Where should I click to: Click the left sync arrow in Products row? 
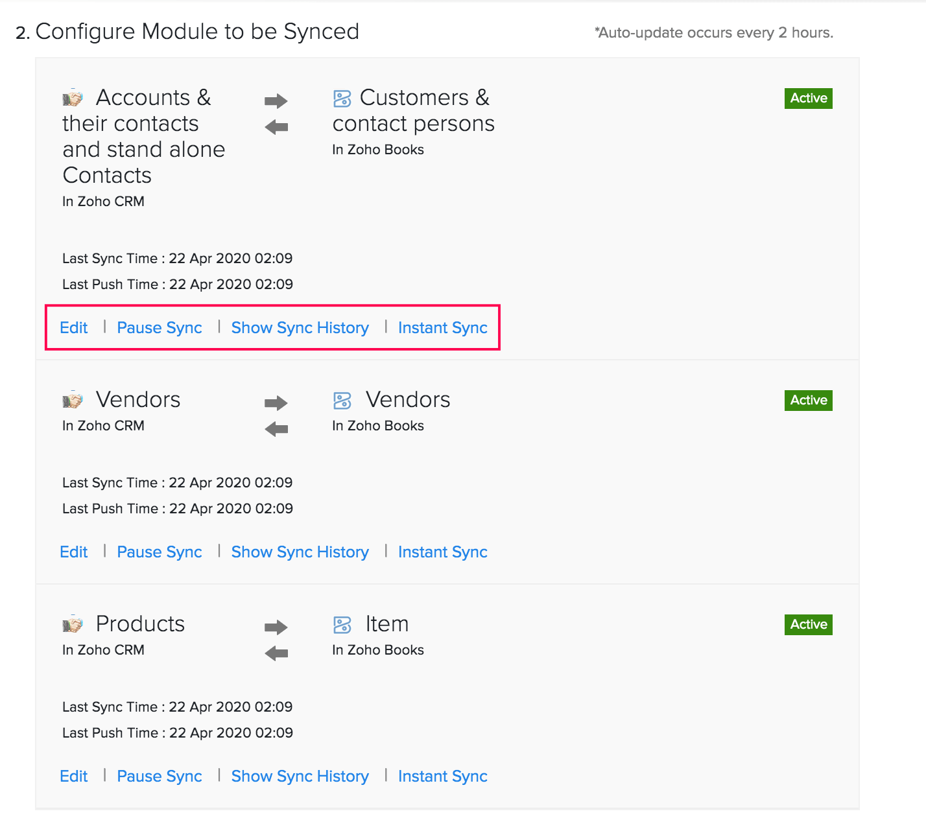pos(276,653)
